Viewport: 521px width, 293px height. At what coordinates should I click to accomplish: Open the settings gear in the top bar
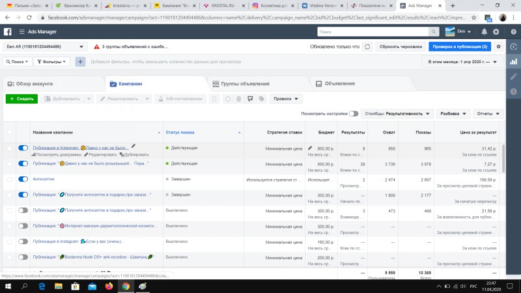coord(496,31)
